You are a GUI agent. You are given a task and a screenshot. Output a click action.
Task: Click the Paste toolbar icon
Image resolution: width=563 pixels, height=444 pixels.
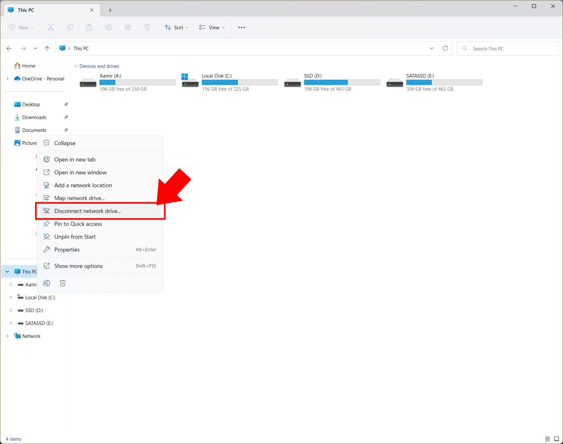point(89,28)
